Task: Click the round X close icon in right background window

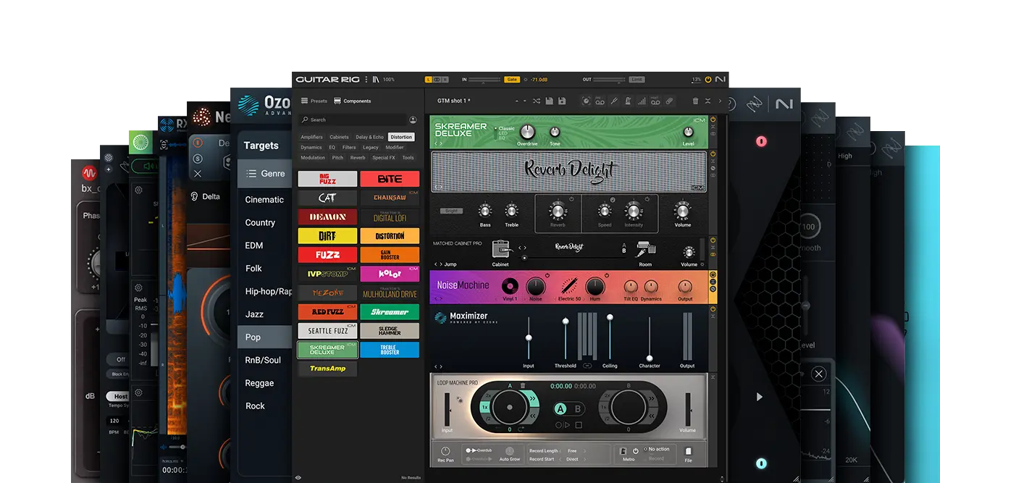Action: (x=818, y=374)
